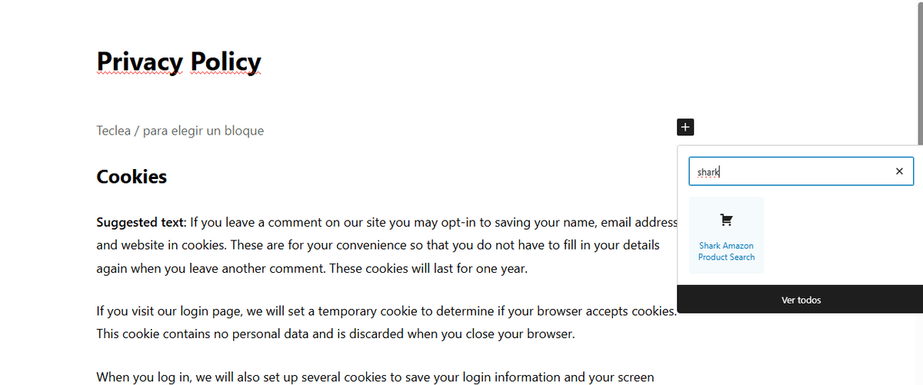Click the Privacy Policy page title
Image resolution: width=923 pixels, height=385 pixels.
[x=179, y=61]
